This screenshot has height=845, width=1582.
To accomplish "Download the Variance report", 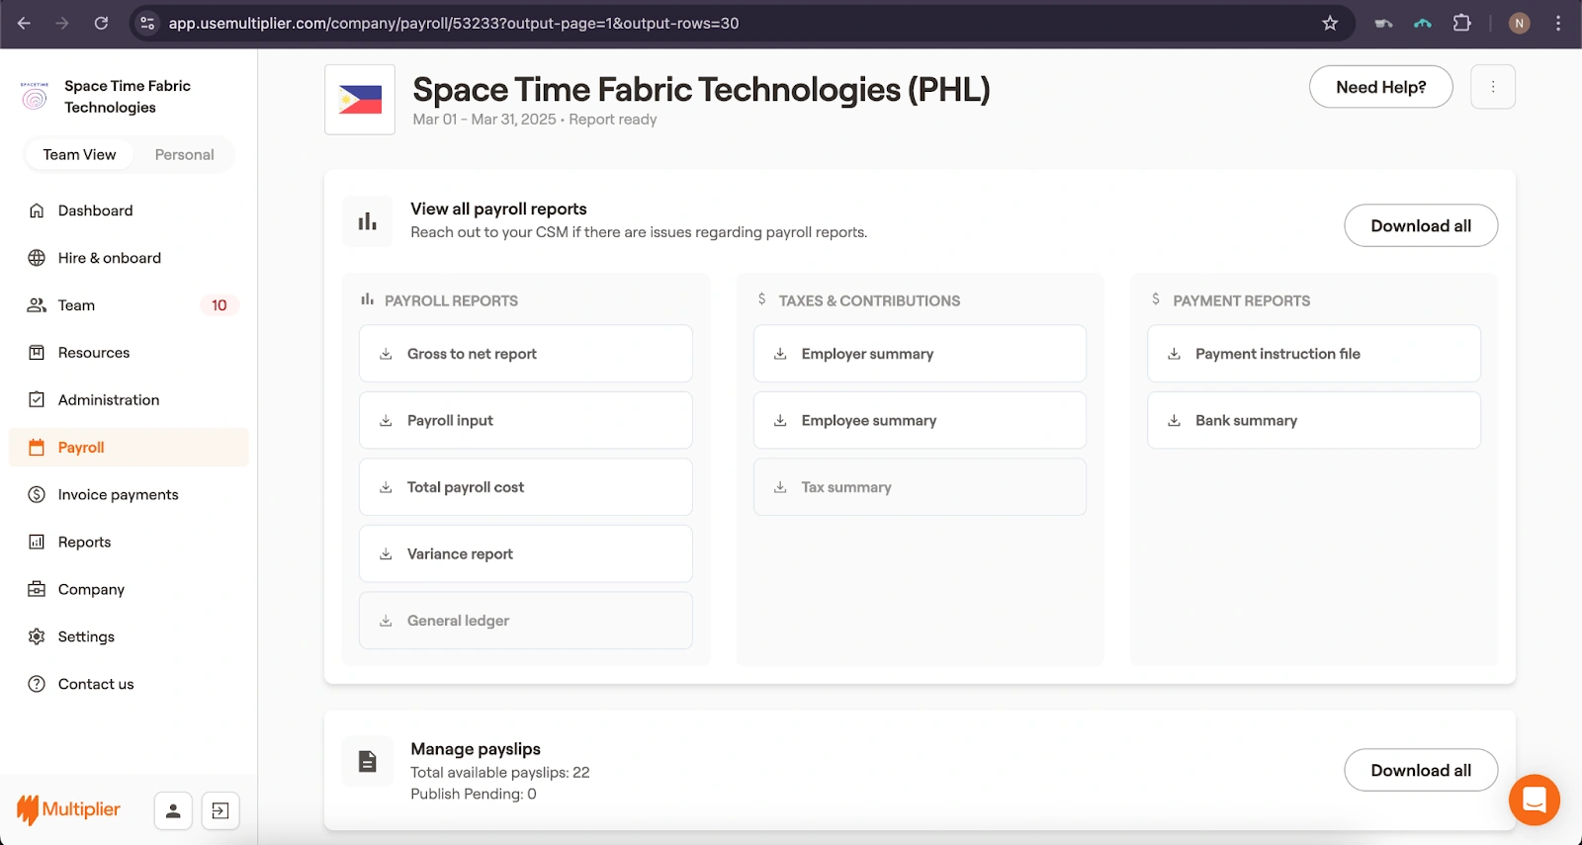I will pos(525,553).
